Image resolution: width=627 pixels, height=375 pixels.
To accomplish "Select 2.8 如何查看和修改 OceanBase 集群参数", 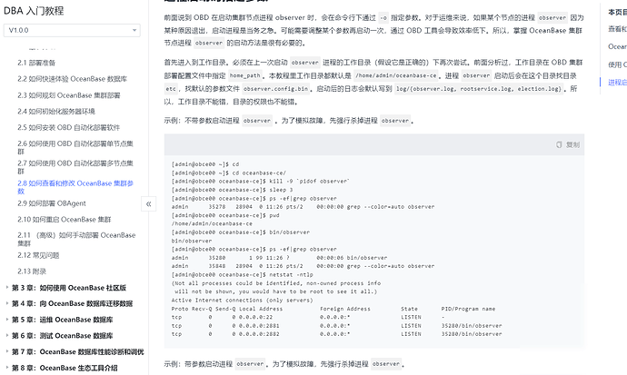I will (x=75, y=187).
